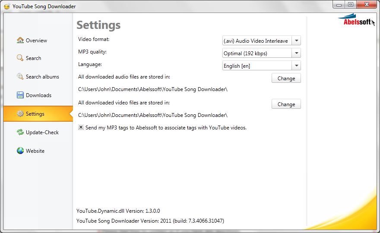Go to the Search page label
Image resolution: width=380 pixels, height=233 pixels.
tap(33, 58)
